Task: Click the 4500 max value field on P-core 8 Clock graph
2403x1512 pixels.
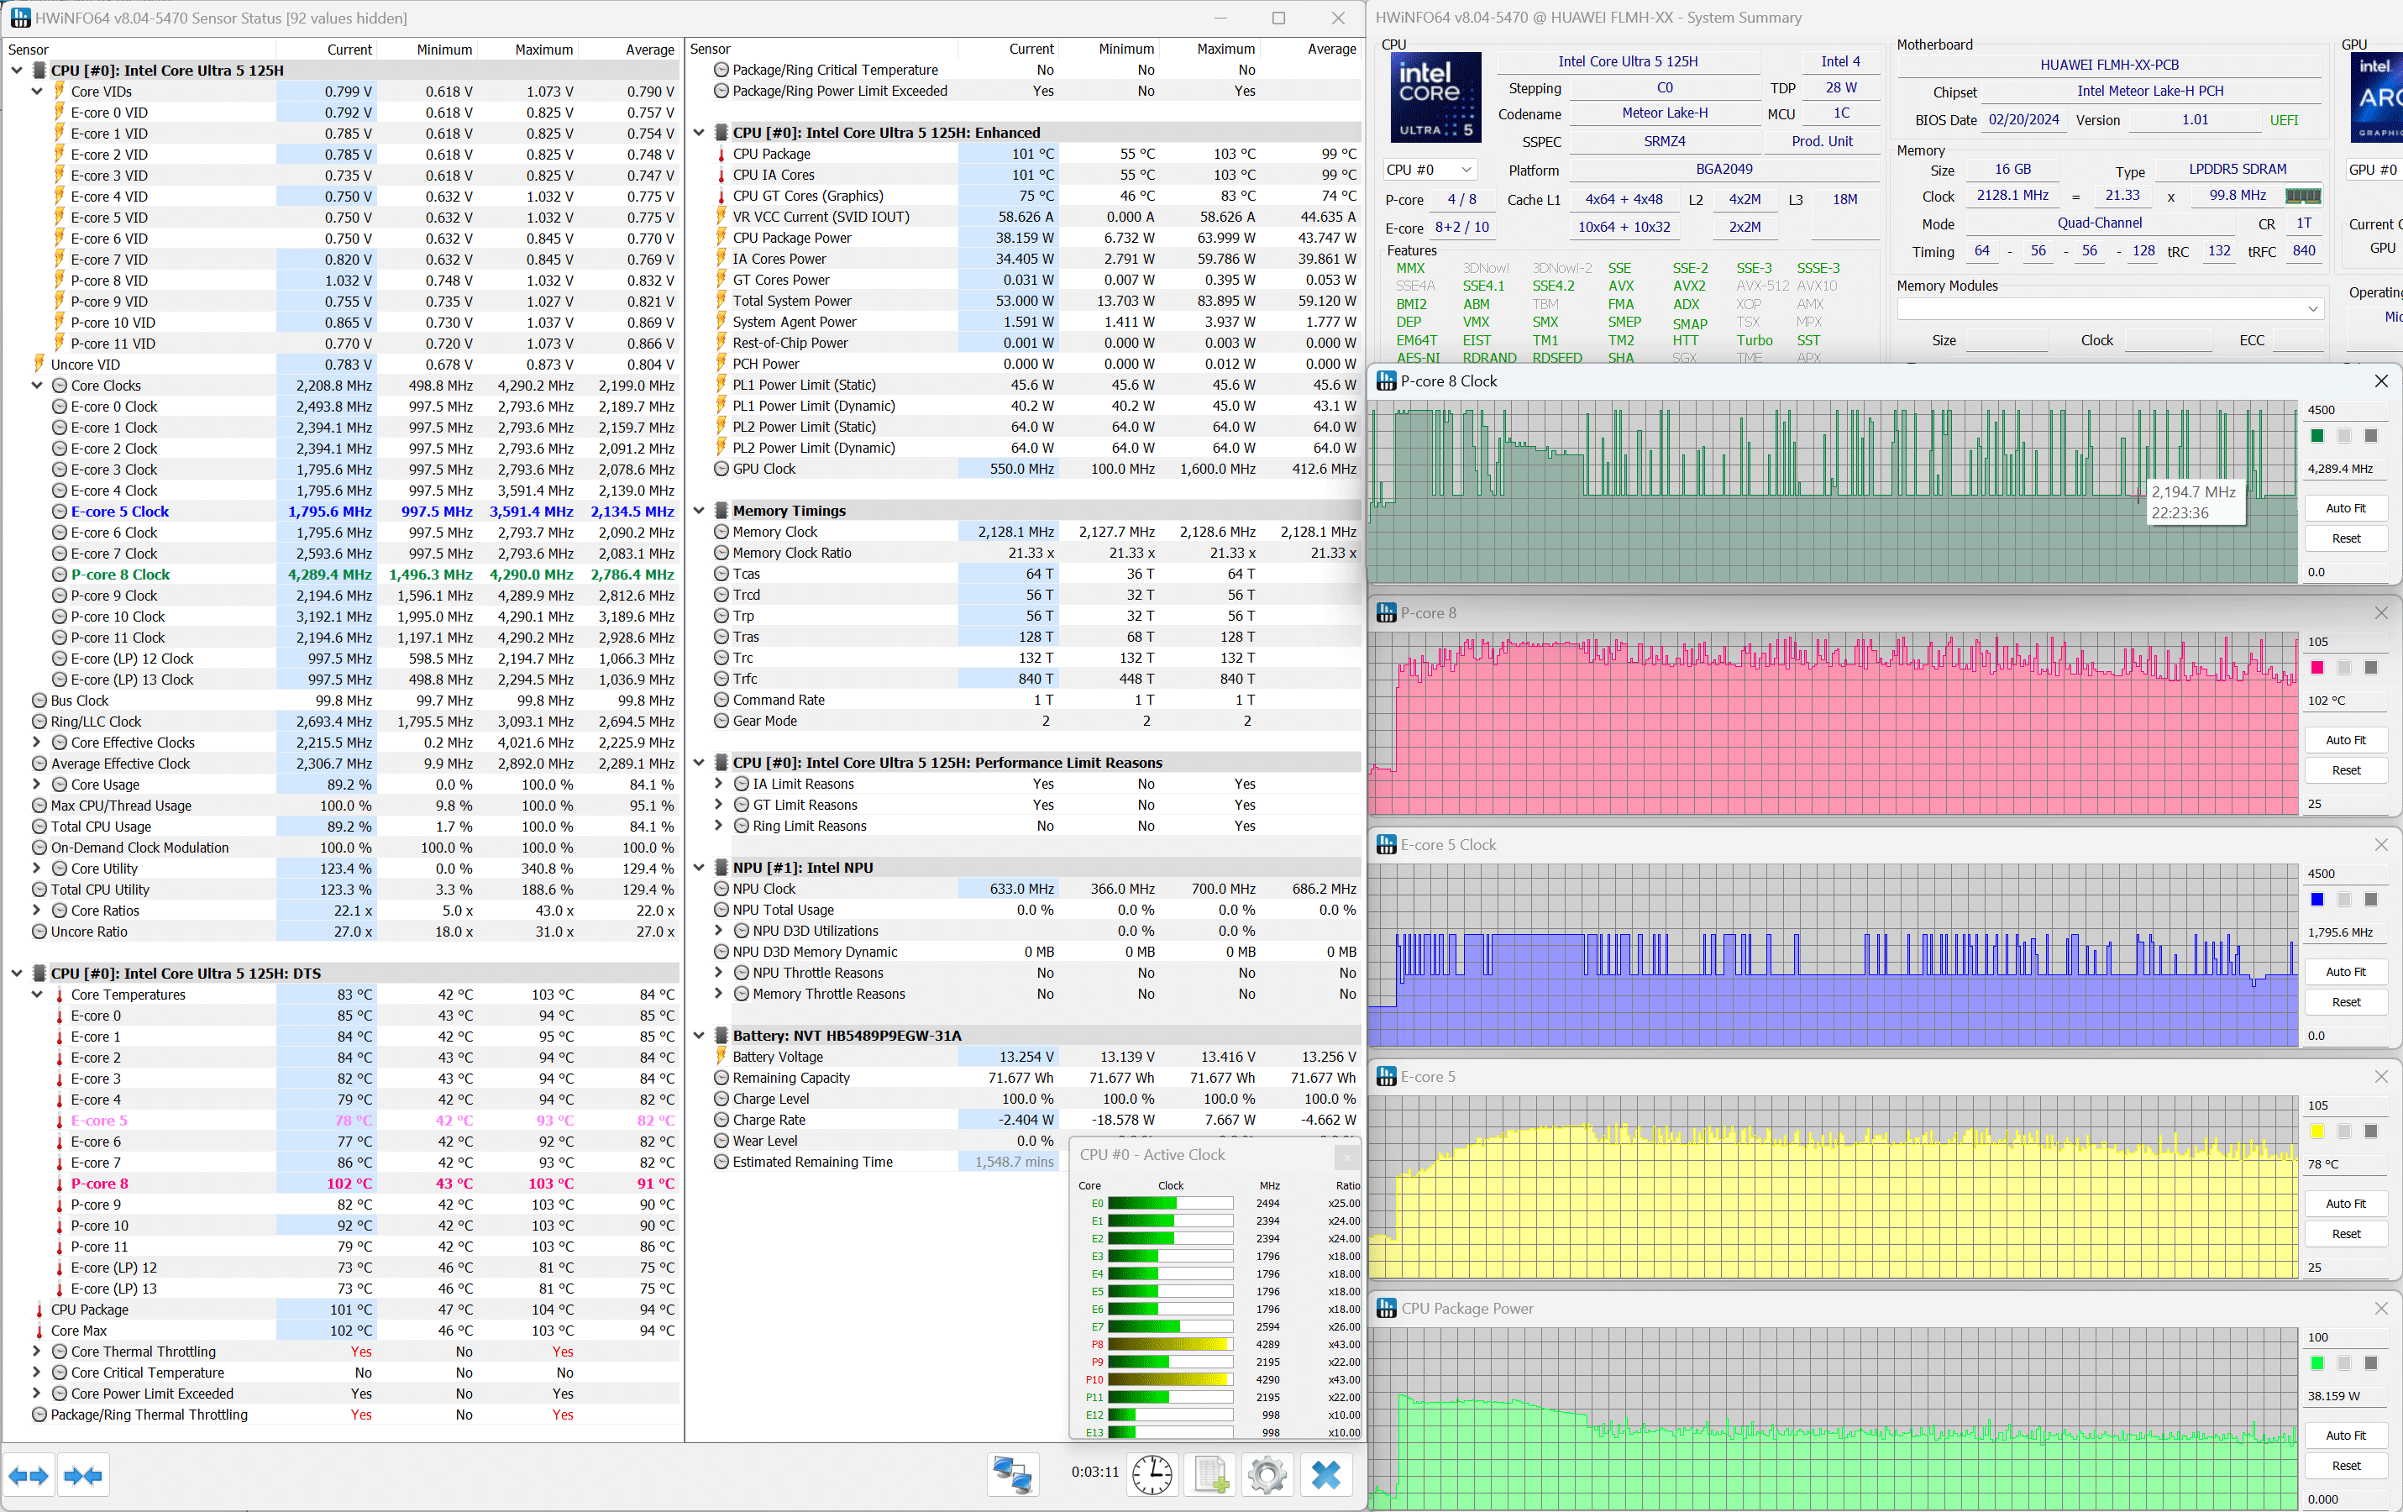Action: [2345, 410]
